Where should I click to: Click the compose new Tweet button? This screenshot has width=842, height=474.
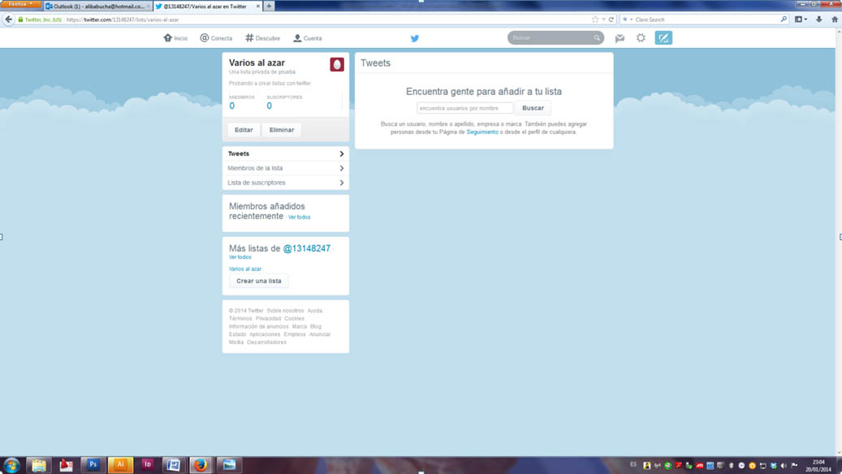pyautogui.click(x=663, y=38)
